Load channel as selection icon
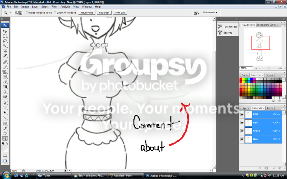 pyautogui.click(x=260, y=168)
